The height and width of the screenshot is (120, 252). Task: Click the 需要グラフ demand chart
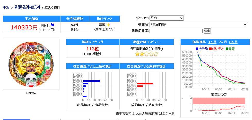[x=219, y=104]
